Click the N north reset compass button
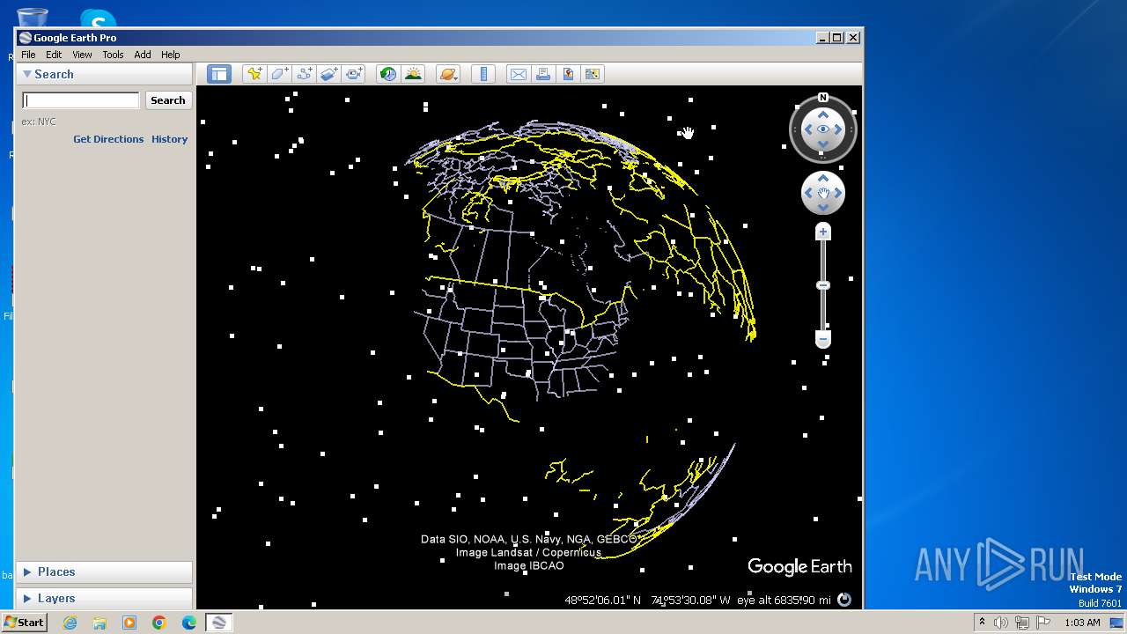 coord(823,98)
